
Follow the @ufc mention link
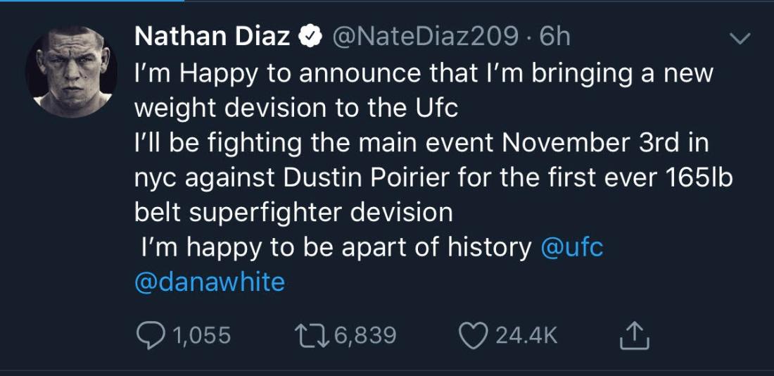tap(572, 247)
